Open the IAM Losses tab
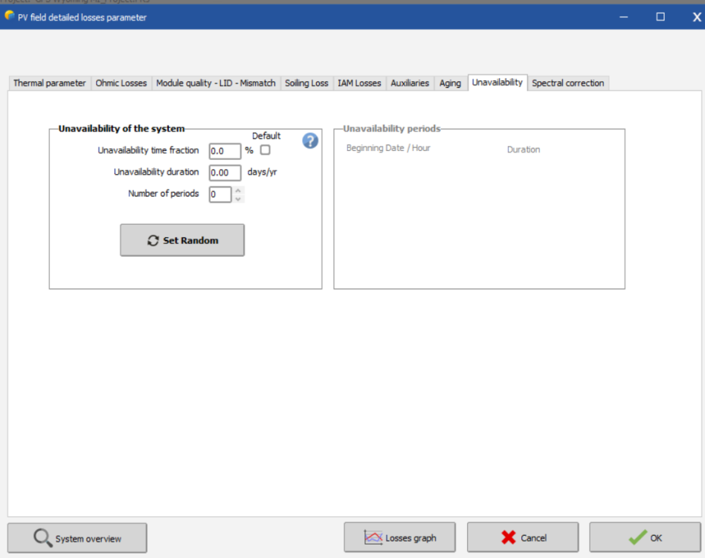Screen dimensions: 705x558 coord(359,83)
